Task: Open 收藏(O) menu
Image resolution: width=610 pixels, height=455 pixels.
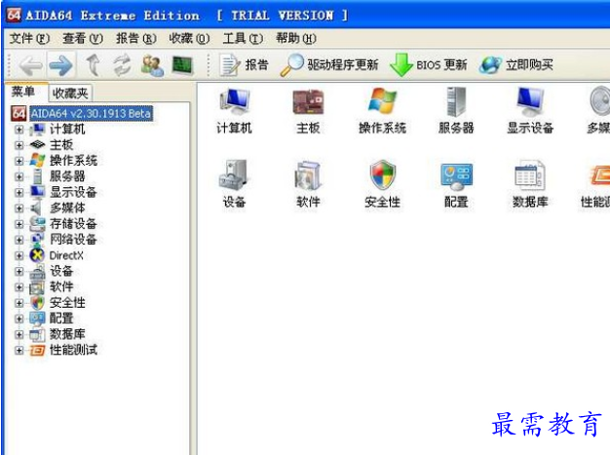Action: click(189, 39)
